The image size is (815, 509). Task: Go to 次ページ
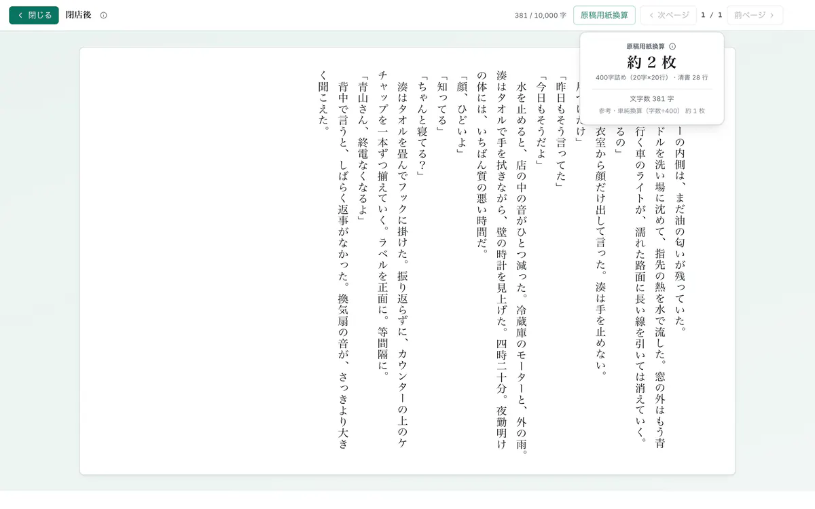(x=668, y=15)
